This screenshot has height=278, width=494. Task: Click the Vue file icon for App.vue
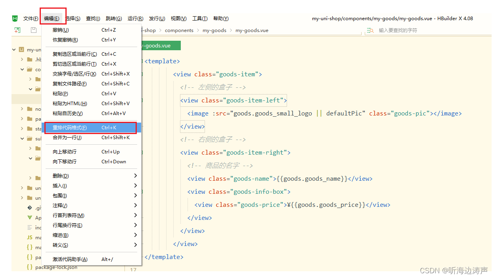pos(30,217)
